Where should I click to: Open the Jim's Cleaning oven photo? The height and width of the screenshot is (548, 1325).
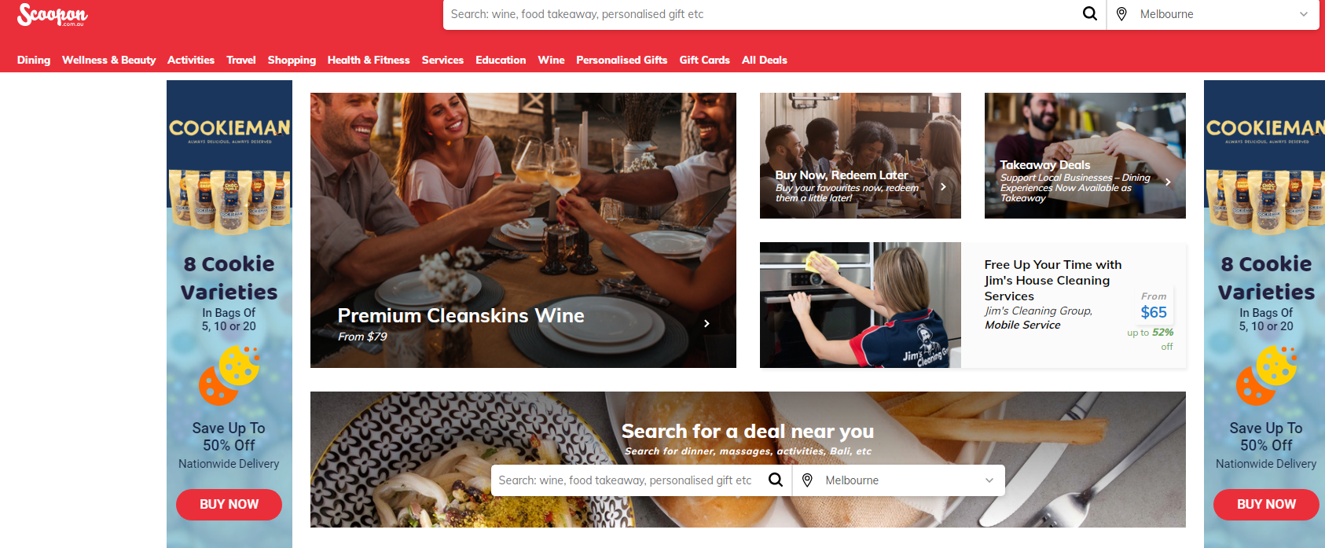861,305
